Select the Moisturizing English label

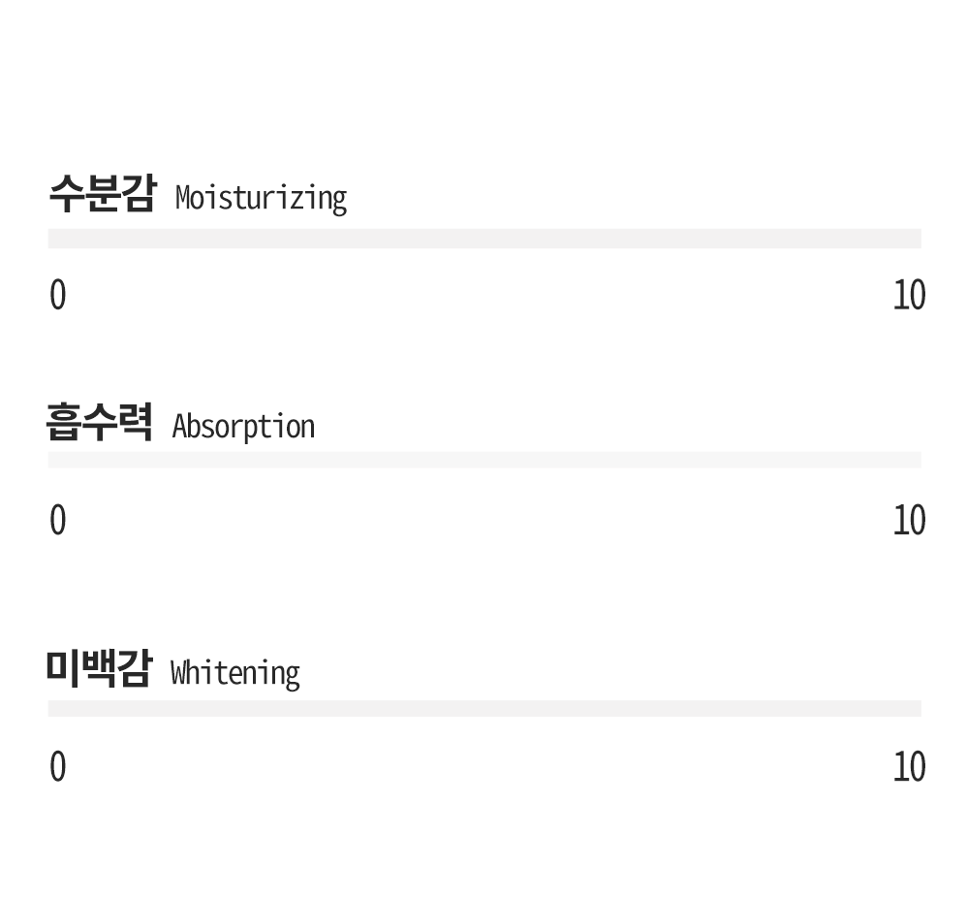click(x=261, y=199)
